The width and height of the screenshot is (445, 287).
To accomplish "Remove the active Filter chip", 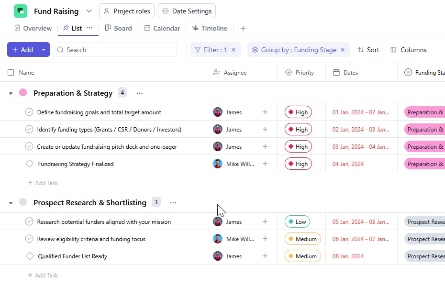I will click(234, 50).
